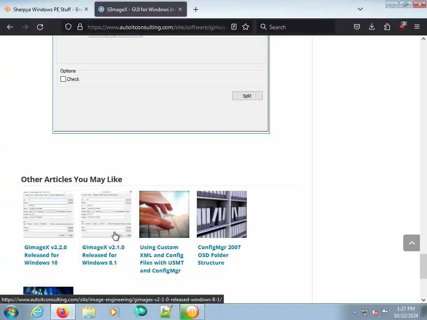
Task: Focus the address bar URL
Action: [157, 27]
